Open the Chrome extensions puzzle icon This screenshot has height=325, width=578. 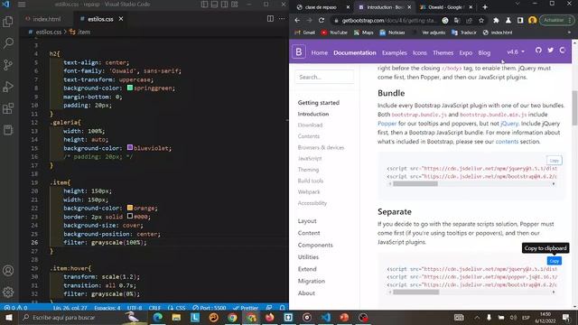pos(496,21)
